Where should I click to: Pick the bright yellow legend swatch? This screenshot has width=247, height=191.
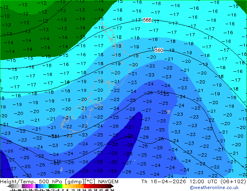tap(64, 186)
